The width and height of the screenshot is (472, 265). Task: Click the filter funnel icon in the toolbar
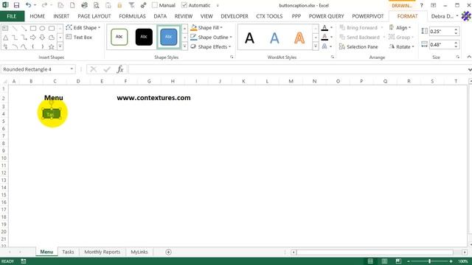[x=131, y=5]
